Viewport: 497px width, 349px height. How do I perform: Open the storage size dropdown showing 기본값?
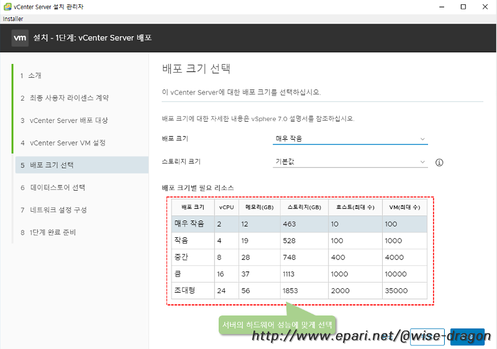tap(350, 162)
